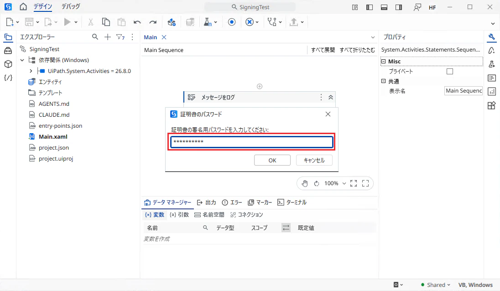Click the New file toolbar icon
Image resolution: width=500 pixels, height=291 pixels.
click(x=10, y=22)
